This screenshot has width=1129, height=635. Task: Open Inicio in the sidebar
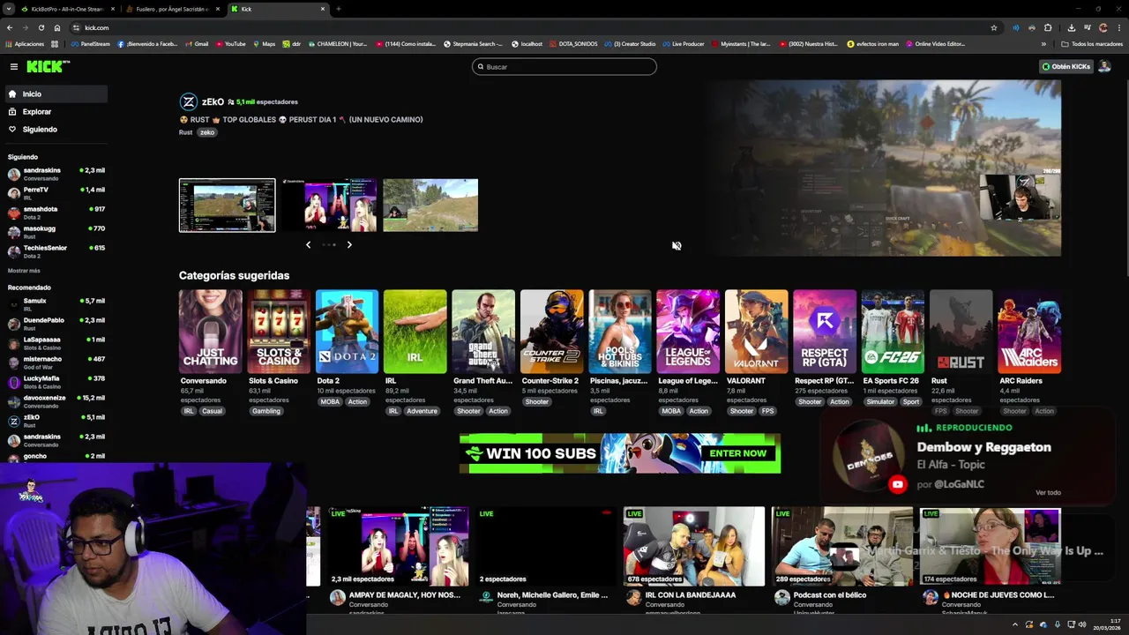point(55,93)
